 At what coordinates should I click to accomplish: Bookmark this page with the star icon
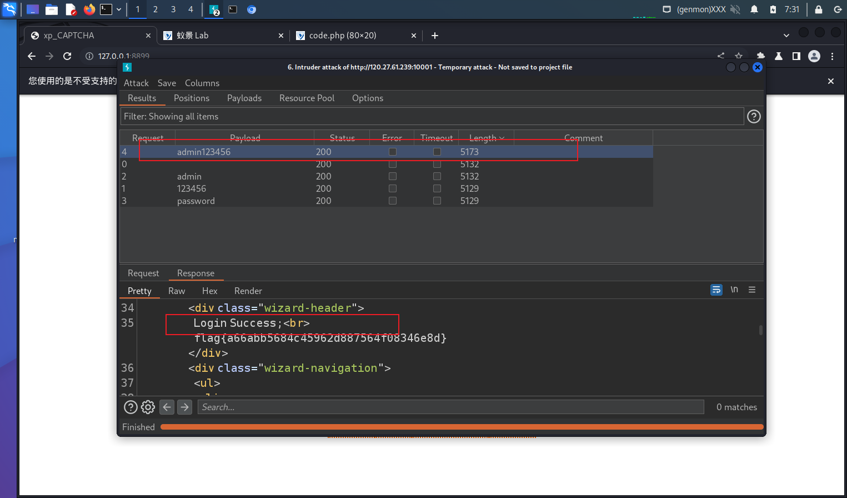point(739,56)
